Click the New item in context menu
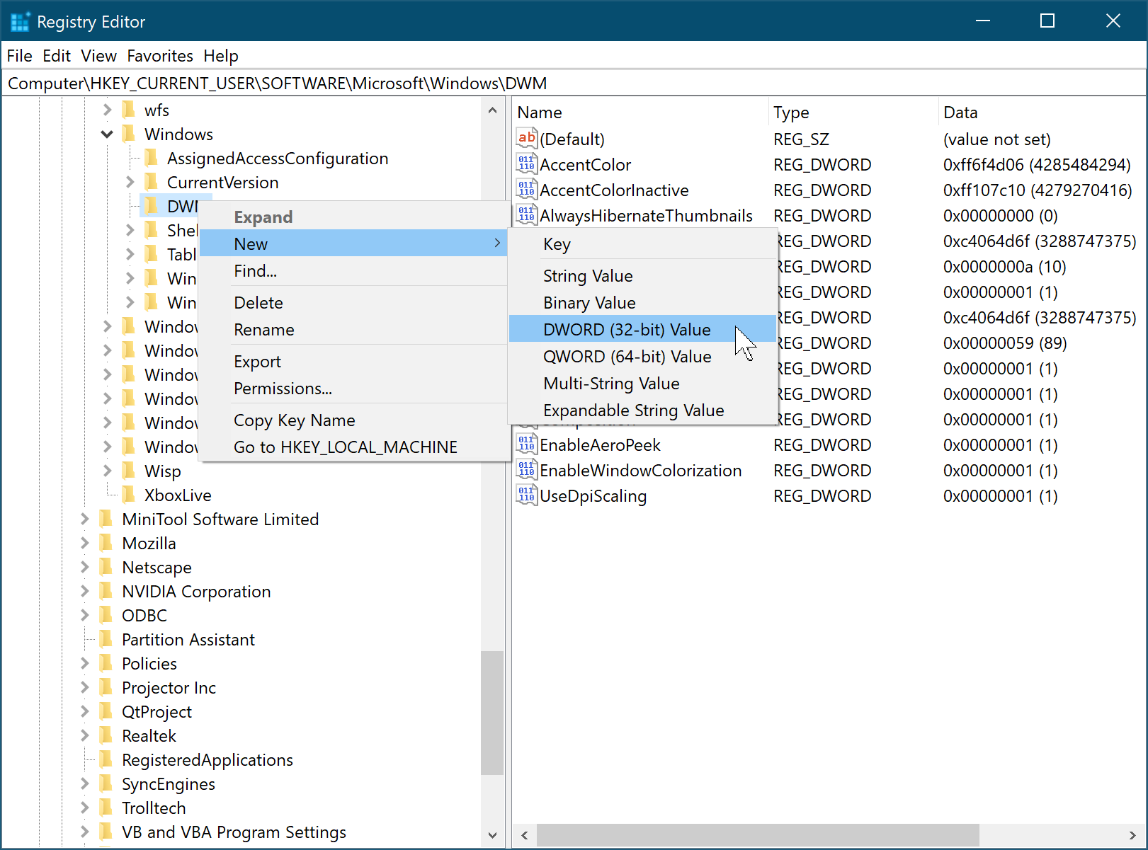Screen dimensions: 1148x850 pyautogui.click(x=354, y=243)
